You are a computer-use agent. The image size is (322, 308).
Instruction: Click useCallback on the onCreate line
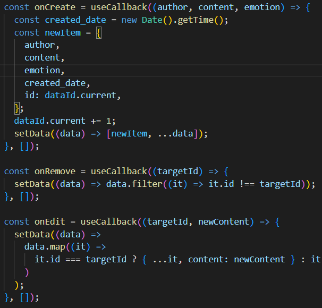pyautogui.click(x=119, y=7)
